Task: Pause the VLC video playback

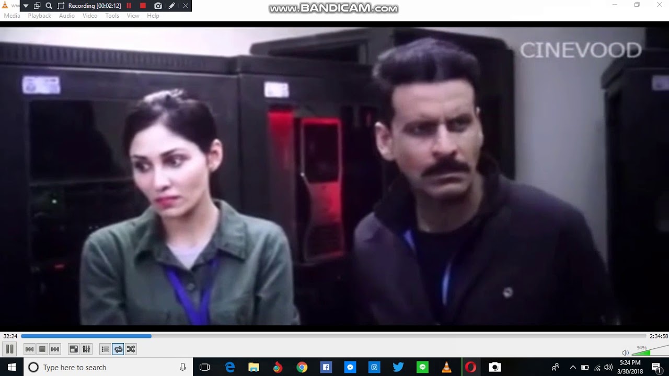Action: point(9,349)
